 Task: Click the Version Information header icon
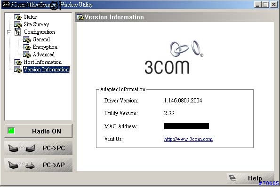(x=80, y=17)
